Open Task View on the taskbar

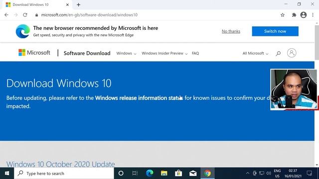(x=135, y=174)
